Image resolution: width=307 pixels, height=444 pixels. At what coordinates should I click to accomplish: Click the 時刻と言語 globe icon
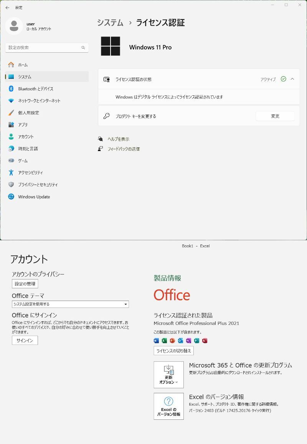coord(11,148)
